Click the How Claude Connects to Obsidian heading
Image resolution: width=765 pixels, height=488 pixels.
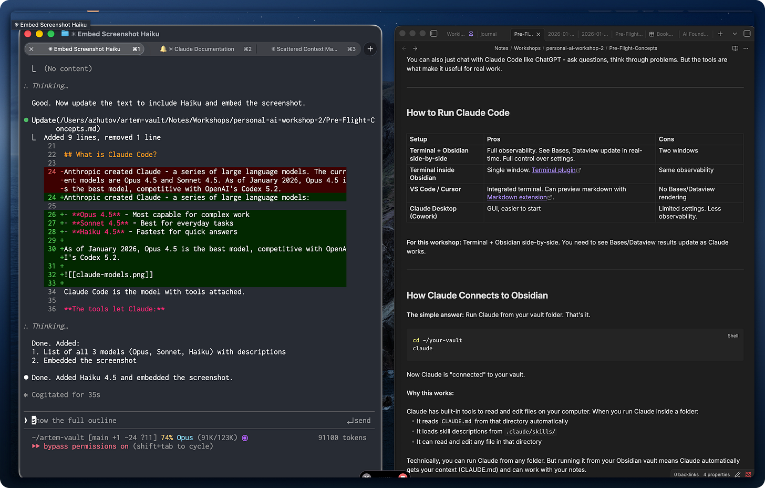click(477, 296)
